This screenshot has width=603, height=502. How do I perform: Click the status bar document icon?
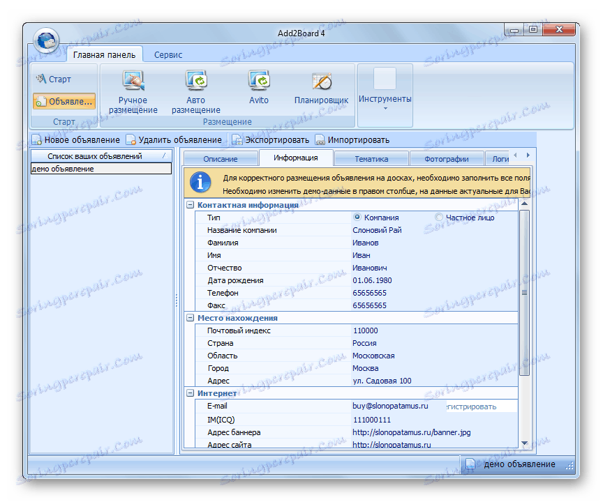click(x=470, y=464)
